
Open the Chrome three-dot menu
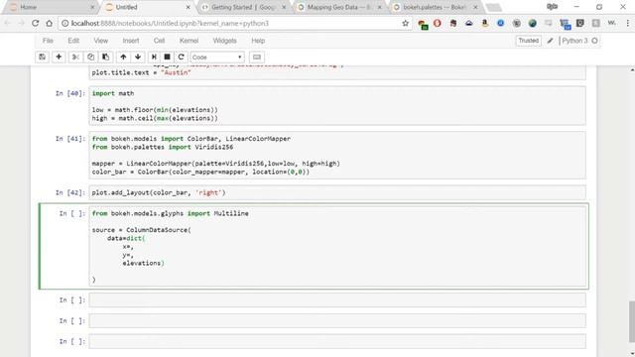[x=628, y=24]
